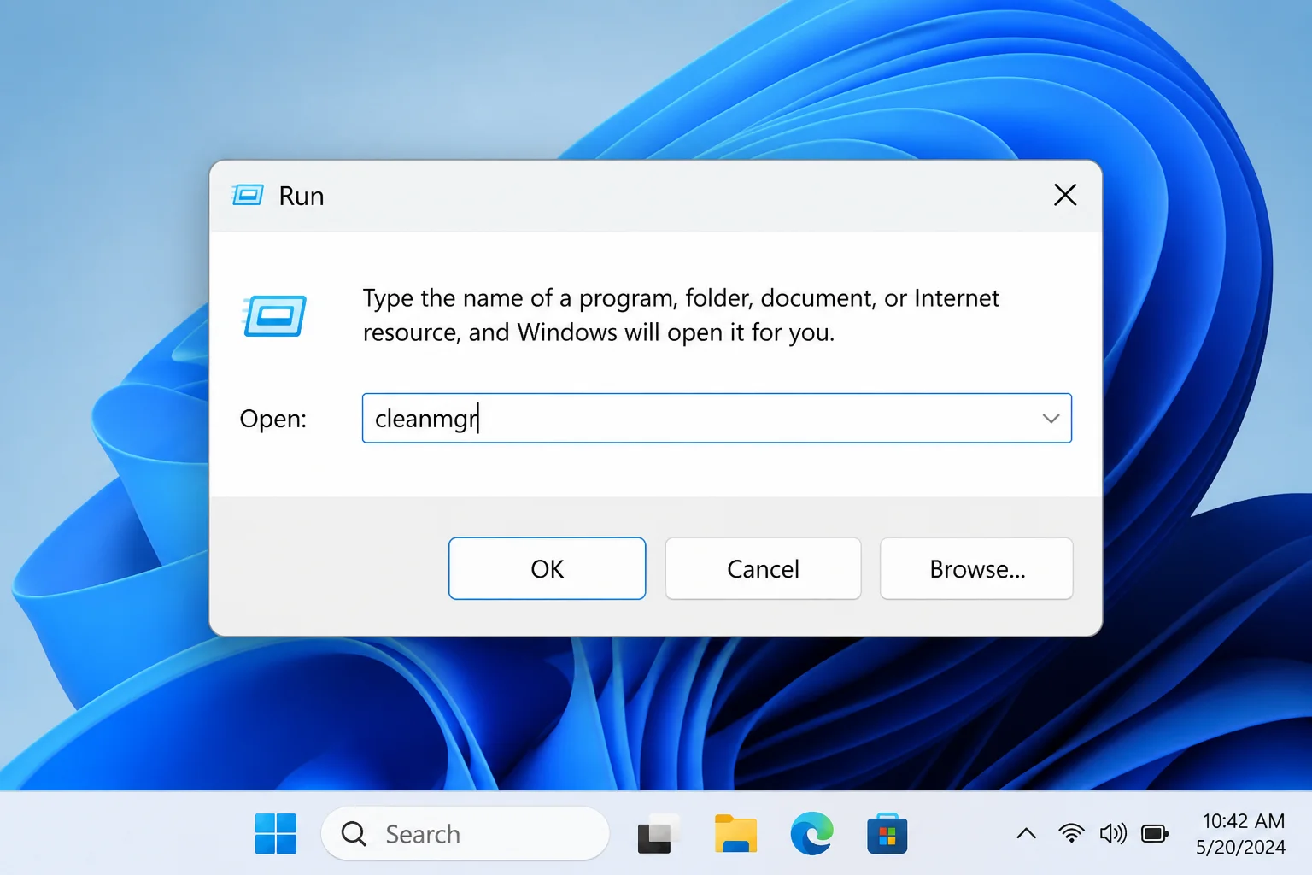Close the Run dialog with X

[1065, 195]
